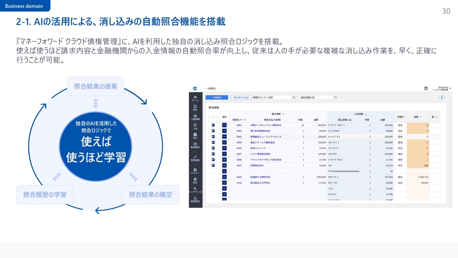Open the 消込 sidebar icon
The width and height of the screenshot is (458, 258).
195,136
